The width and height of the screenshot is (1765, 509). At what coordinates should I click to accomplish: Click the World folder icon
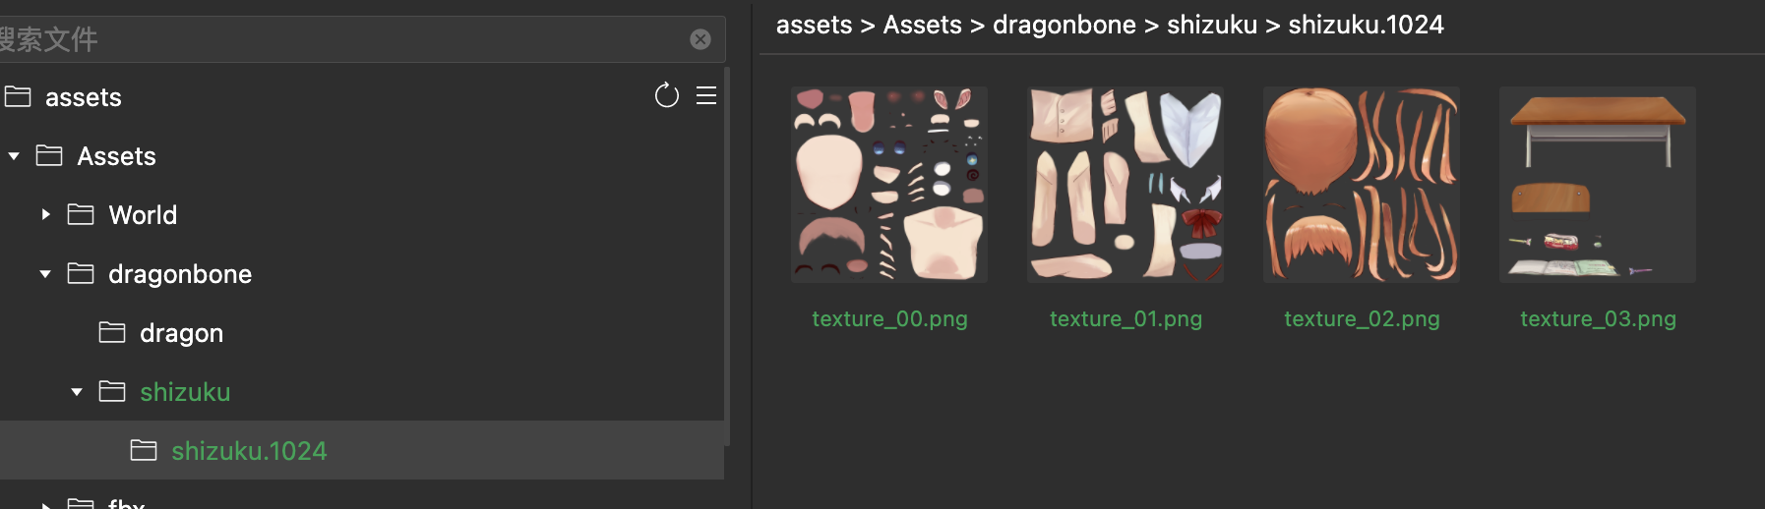tap(81, 214)
